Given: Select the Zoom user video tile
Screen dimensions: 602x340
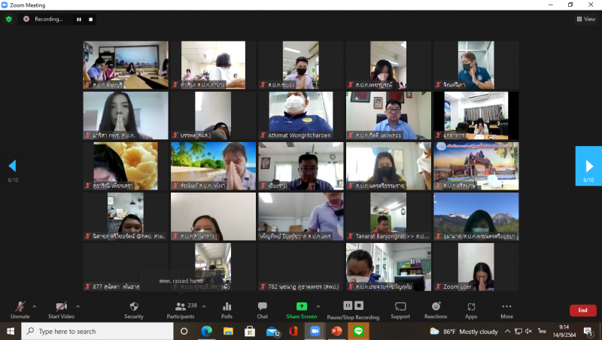Looking at the screenshot, I should coord(476,267).
